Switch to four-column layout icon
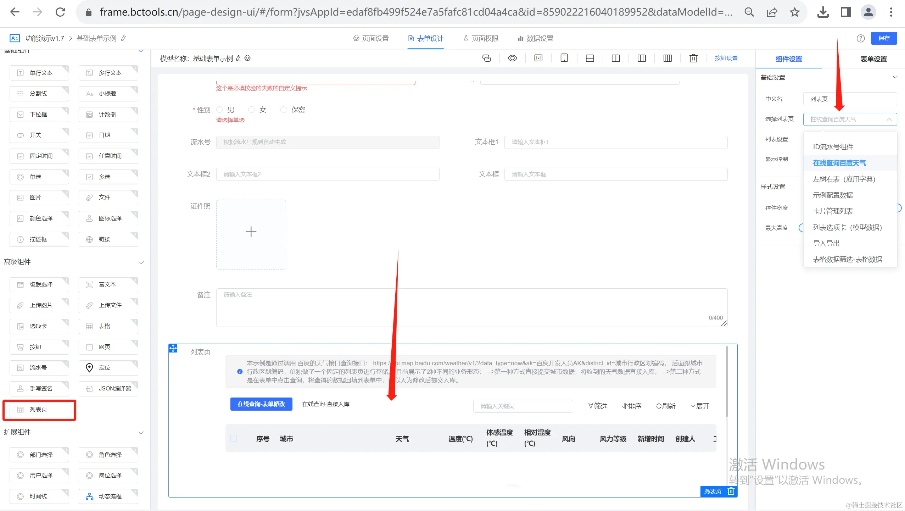This screenshot has width=905, height=511. [667, 58]
